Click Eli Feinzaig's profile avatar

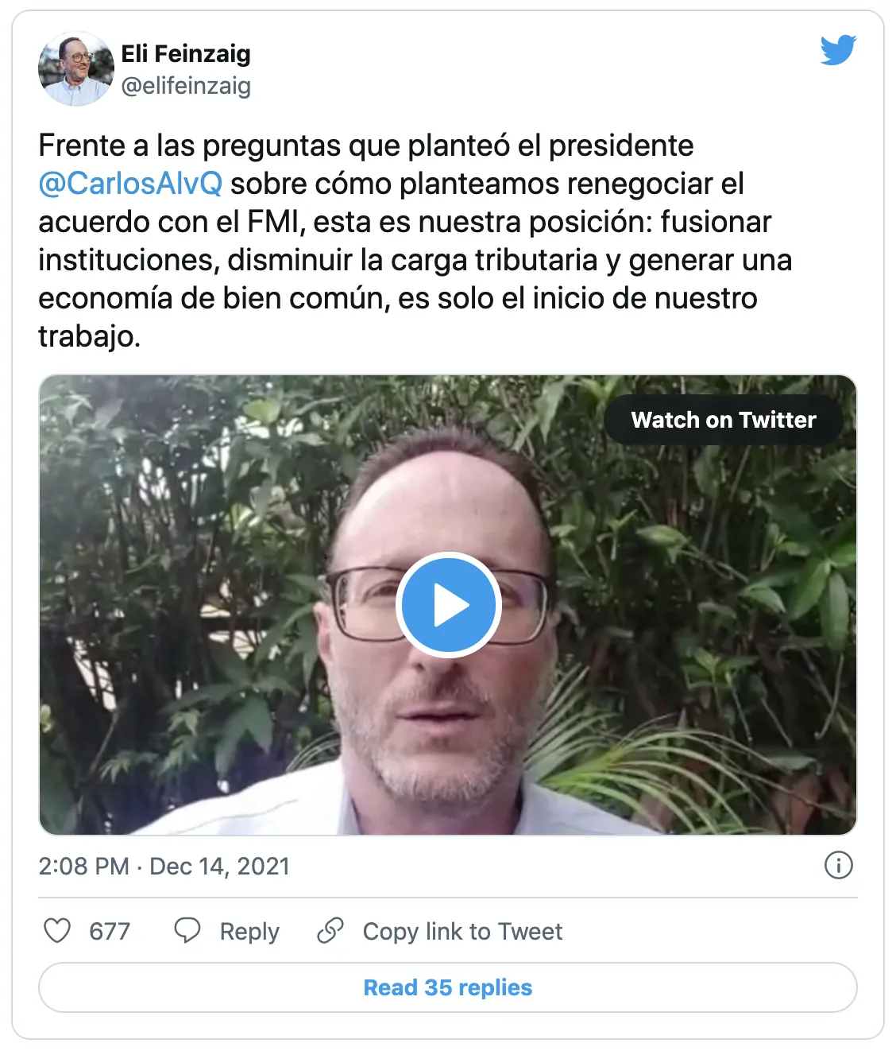click(75, 69)
